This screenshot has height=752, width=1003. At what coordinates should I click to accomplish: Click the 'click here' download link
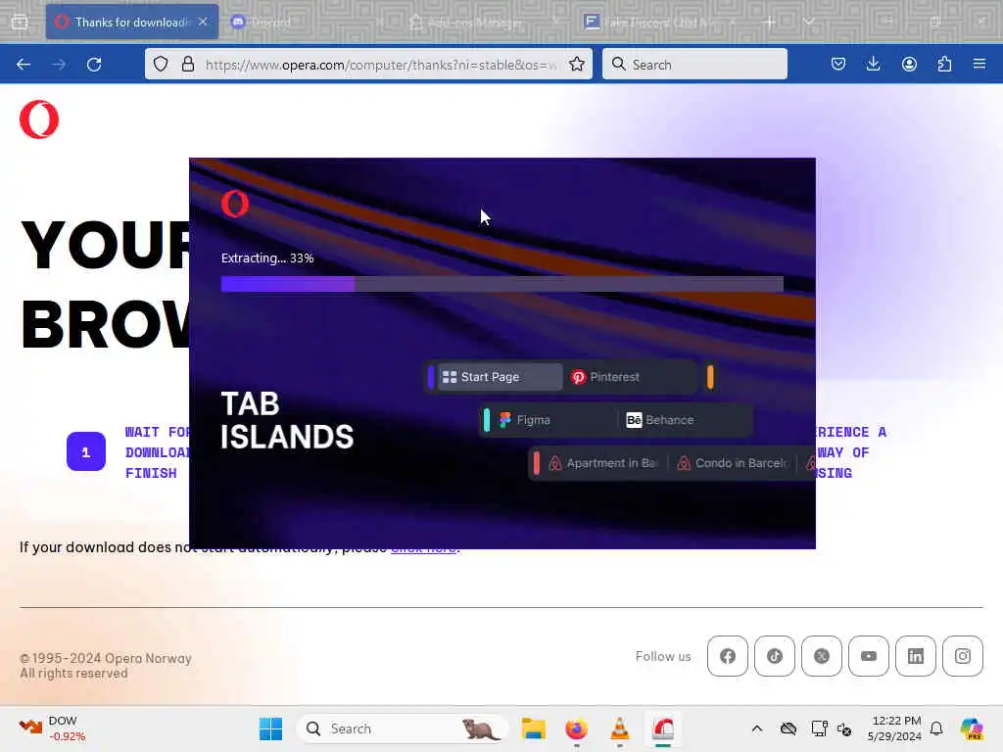click(423, 548)
